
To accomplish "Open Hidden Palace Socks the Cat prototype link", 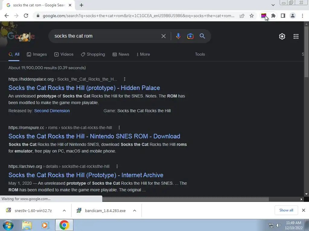I will click(84, 88).
